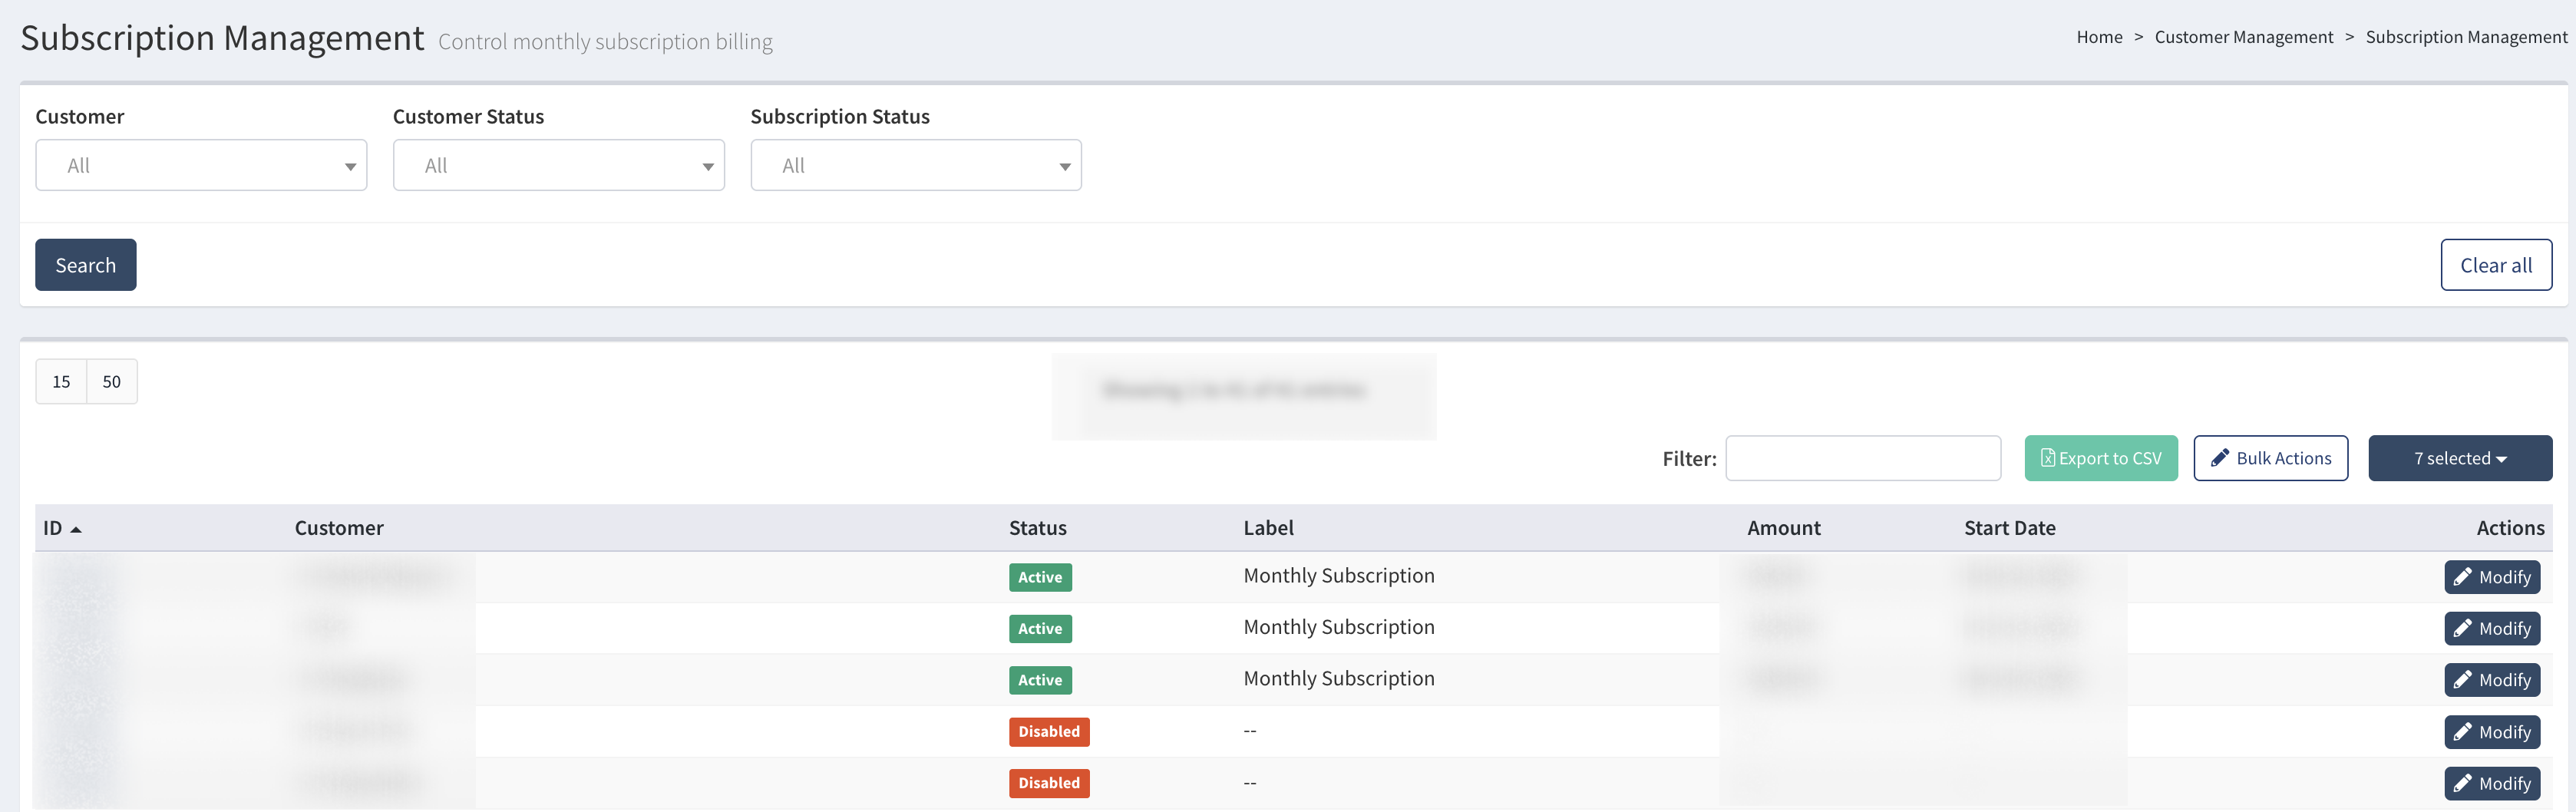This screenshot has width=2576, height=812.
Task: Click the Clear all button
Action: pyautogui.click(x=2495, y=265)
